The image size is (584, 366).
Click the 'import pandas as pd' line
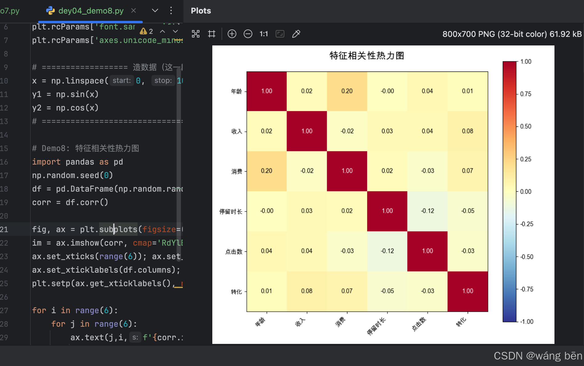(x=78, y=162)
